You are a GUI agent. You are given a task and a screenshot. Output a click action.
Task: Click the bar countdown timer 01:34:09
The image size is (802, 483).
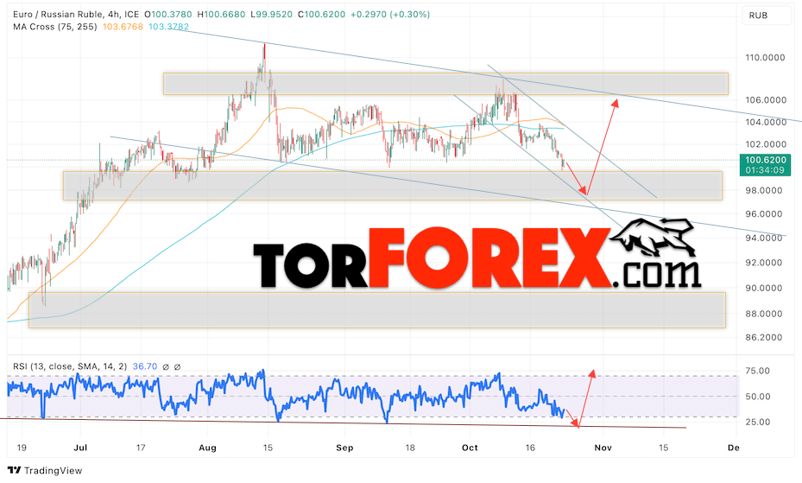pos(765,170)
